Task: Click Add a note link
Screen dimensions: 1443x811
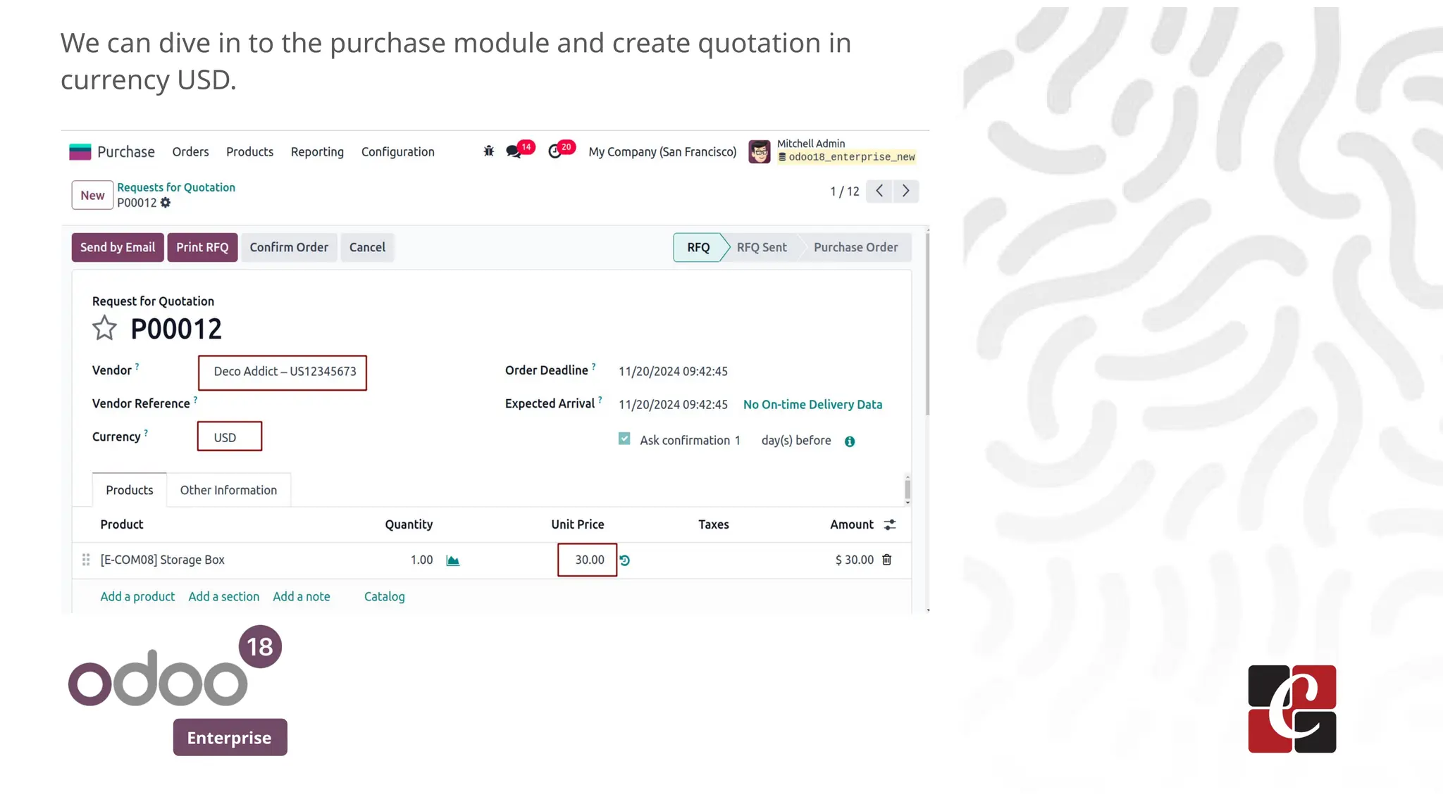Action: (302, 597)
